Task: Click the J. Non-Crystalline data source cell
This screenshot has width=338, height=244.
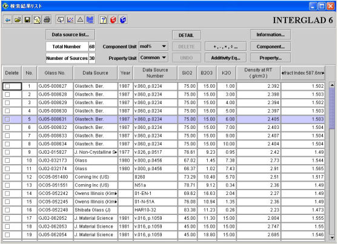Action: (95, 152)
